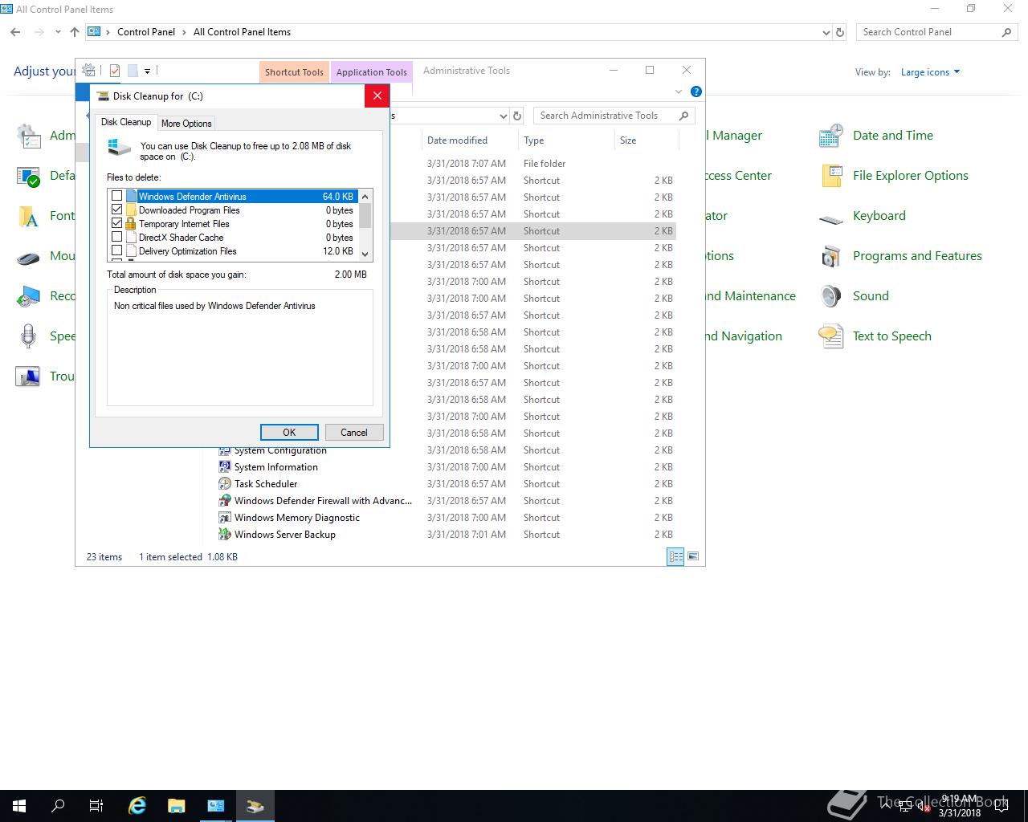Check Delivery Optimization Files checkbox
The image size is (1028, 822).
[117, 250]
